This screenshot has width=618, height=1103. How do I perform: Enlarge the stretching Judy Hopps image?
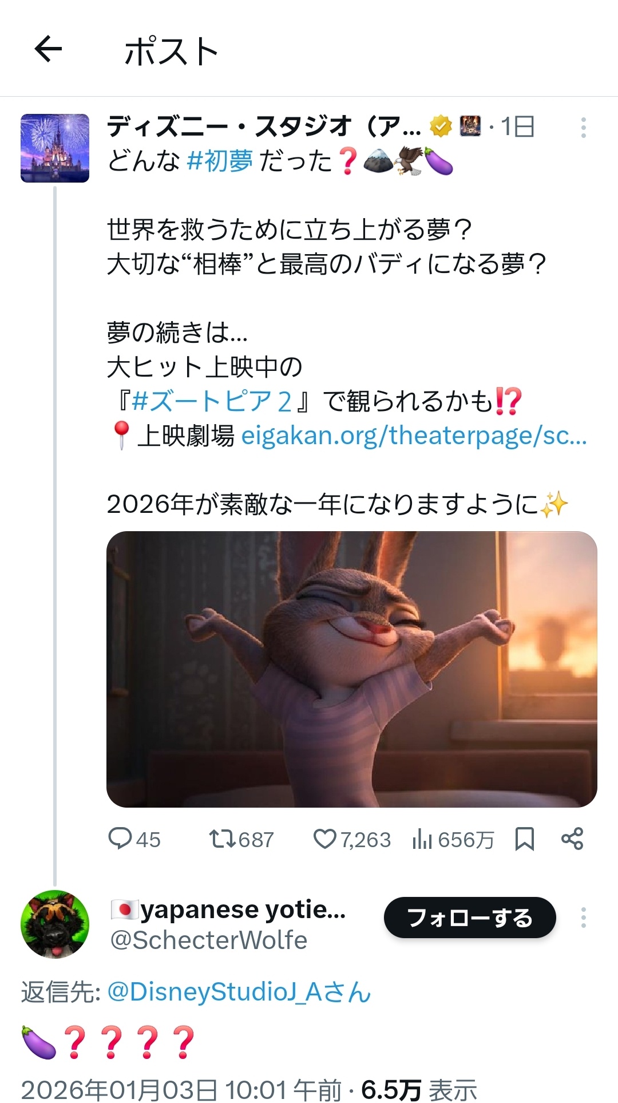[x=352, y=669]
